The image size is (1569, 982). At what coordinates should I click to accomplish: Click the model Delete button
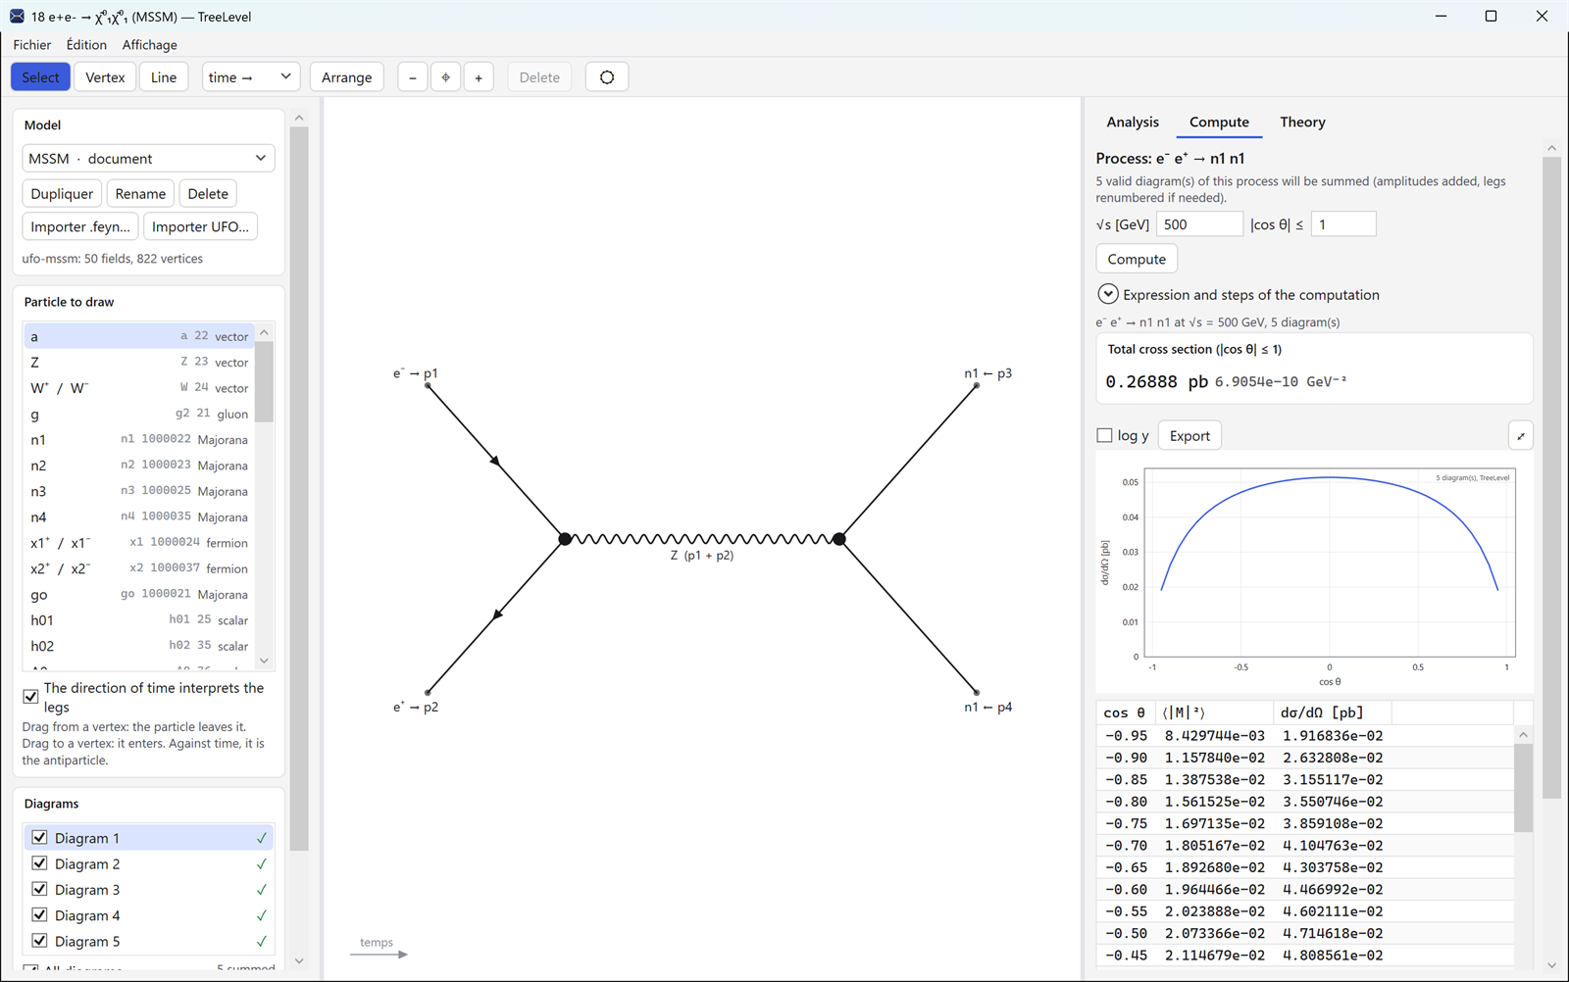[x=208, y=194]
